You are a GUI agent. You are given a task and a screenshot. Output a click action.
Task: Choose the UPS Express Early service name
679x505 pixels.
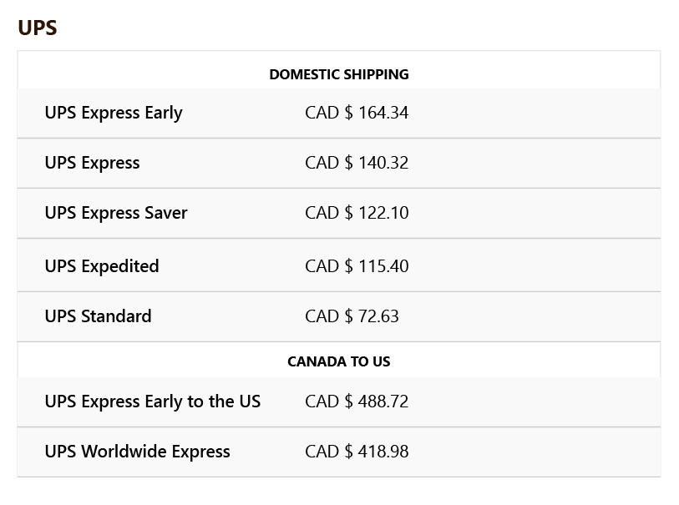tap(114, 113)
